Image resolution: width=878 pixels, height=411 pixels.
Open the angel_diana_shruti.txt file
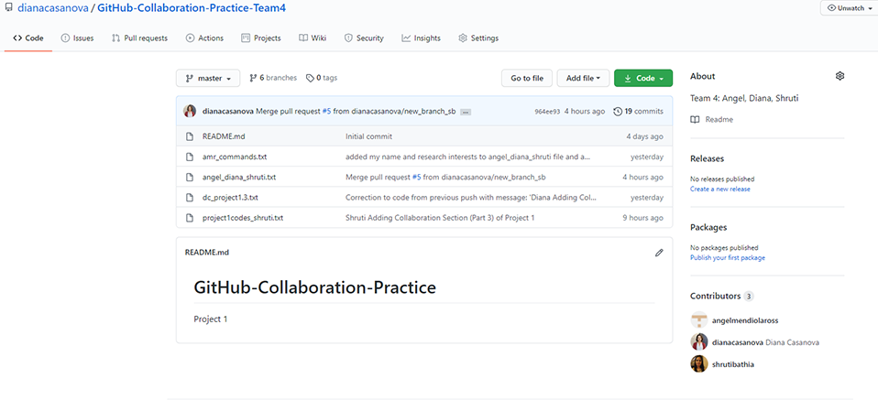(x=239, y=178)
